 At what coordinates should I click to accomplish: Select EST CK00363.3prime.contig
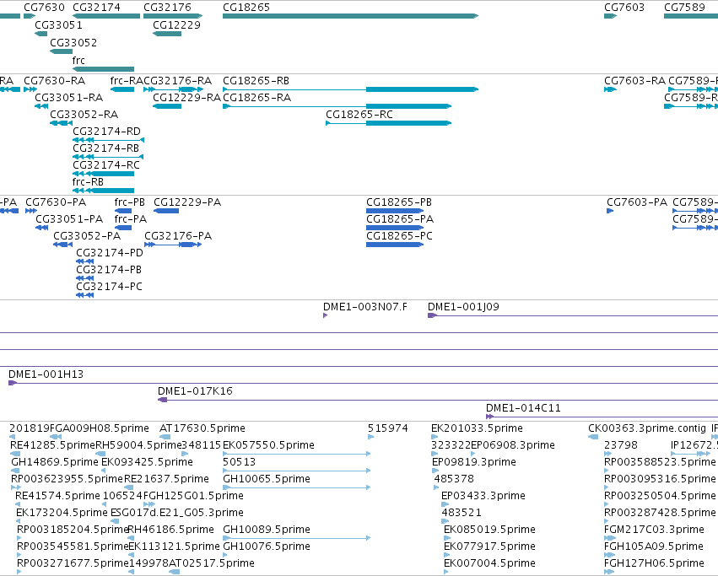coord(593,437)
